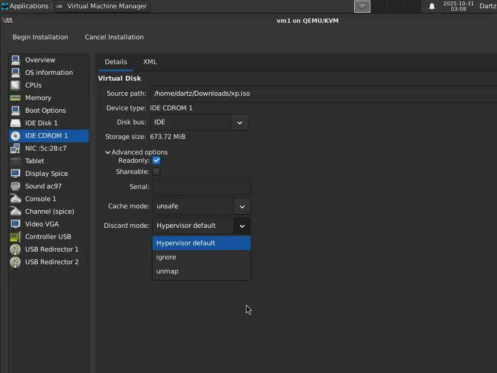Choose 'unmap' from Discard mode list
497x373 pixels.
tap(167, 271)
